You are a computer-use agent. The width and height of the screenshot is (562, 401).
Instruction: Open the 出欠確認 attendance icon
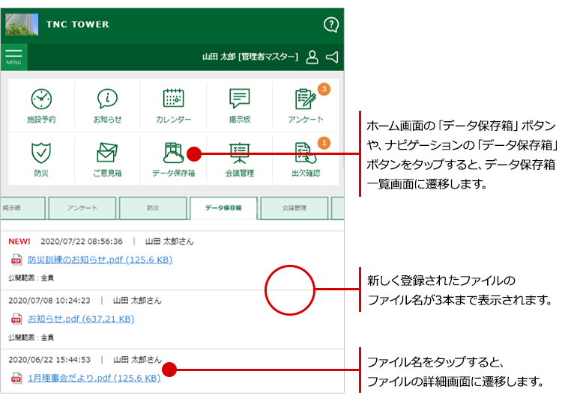(x=306, y=158)
